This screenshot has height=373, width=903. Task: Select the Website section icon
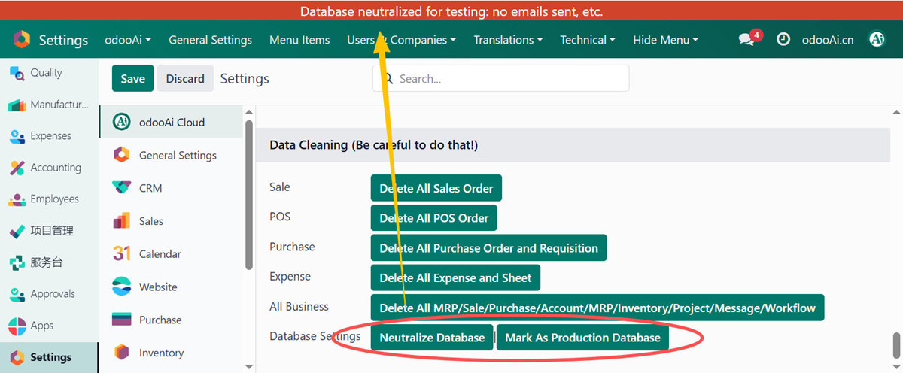click(121, 287)
